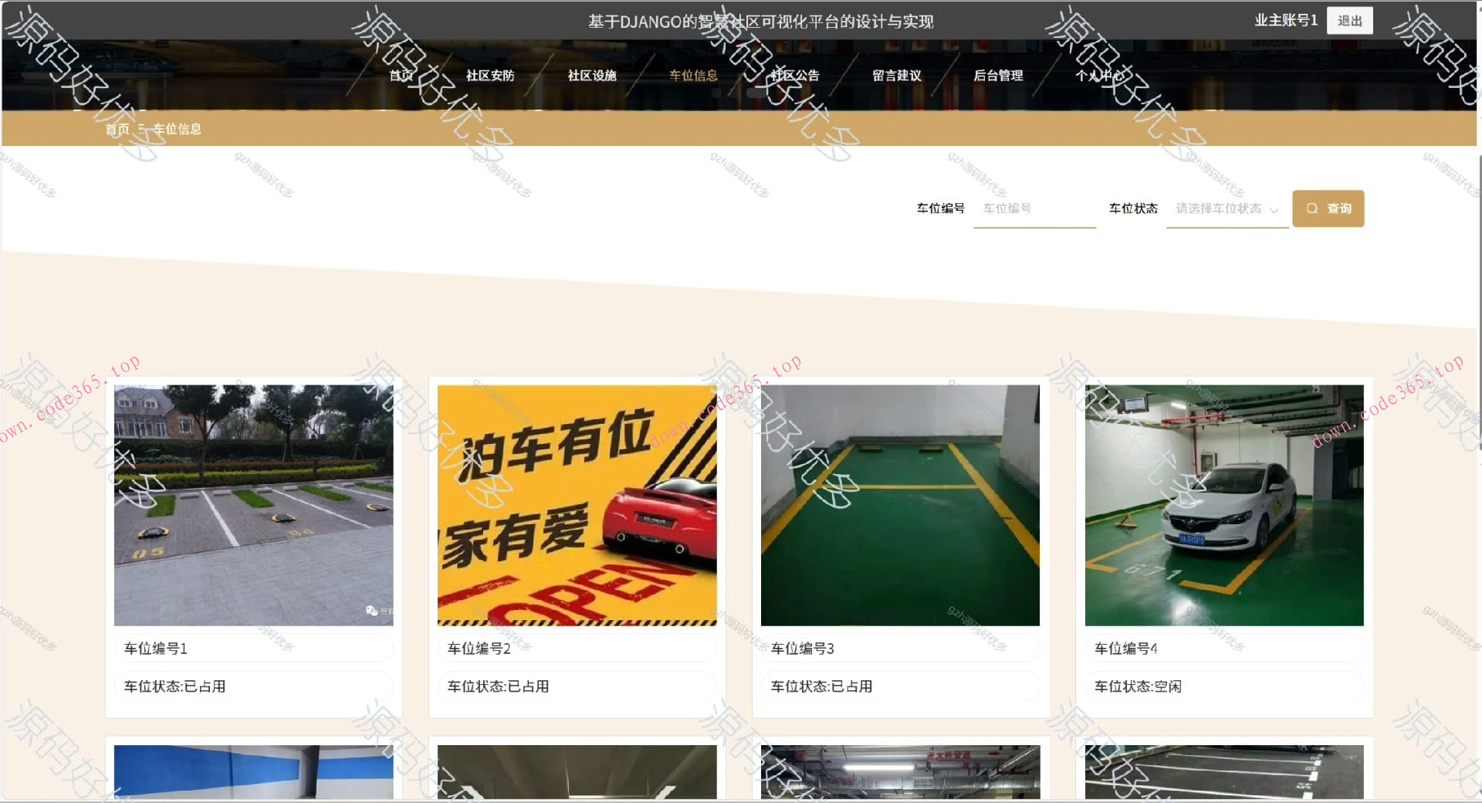Image resolution: width=1482 pixels, height=803 pixels.
Task: Open the 社区公告 section
Action: [795, 76]
